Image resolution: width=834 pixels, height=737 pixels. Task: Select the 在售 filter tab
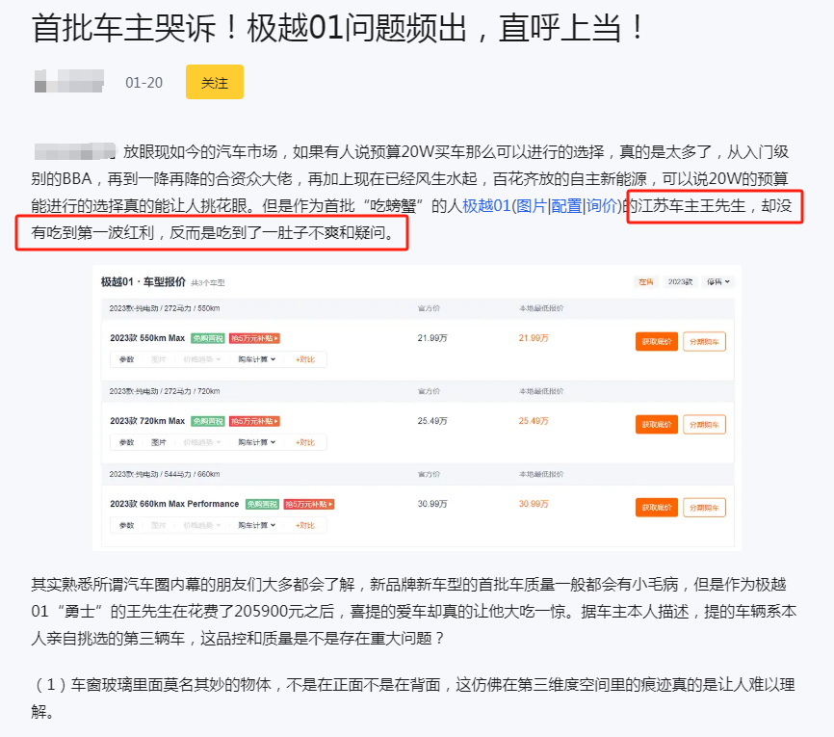645,282
